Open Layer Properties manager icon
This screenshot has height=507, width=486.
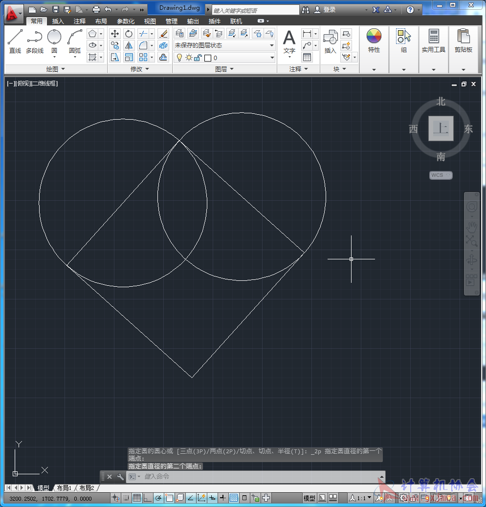tap(179, 33)
